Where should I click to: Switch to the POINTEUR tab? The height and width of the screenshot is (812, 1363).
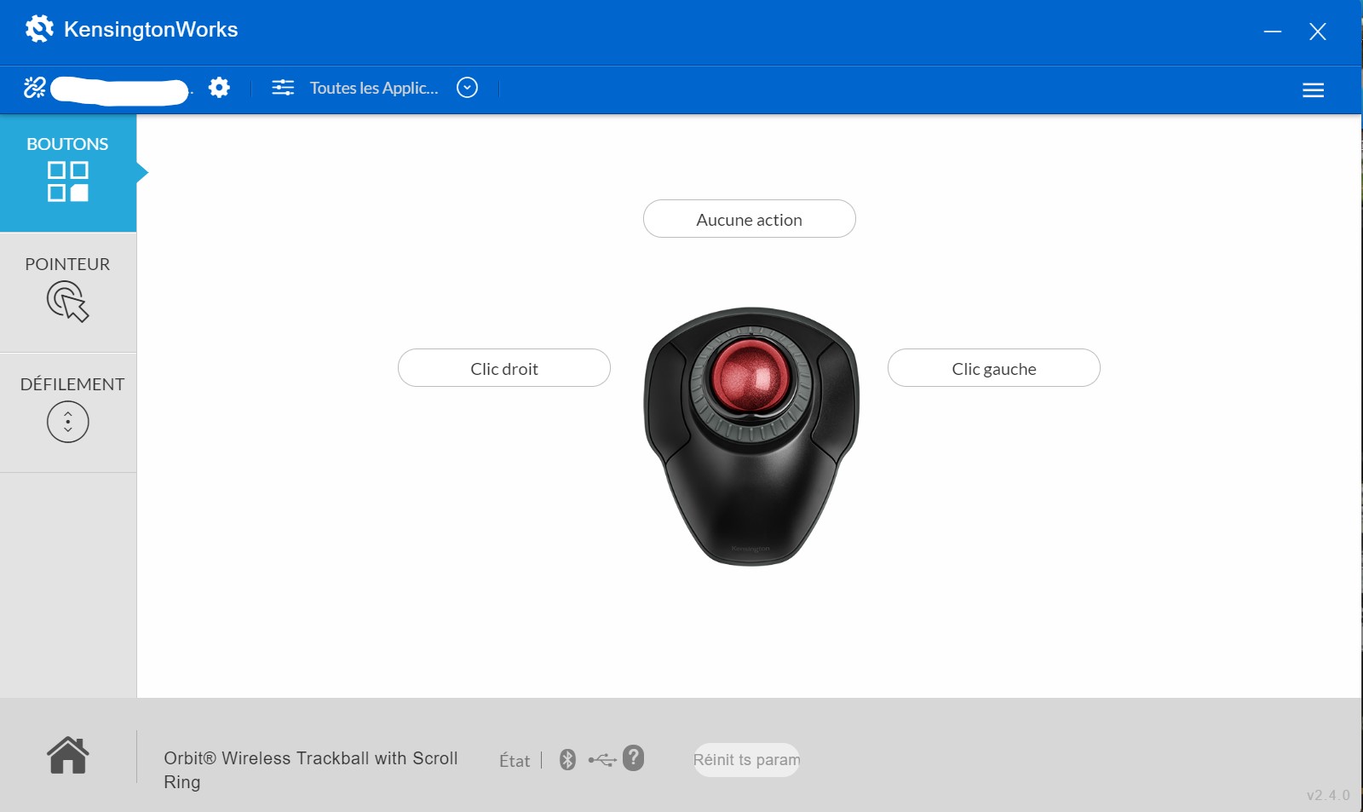68,292
